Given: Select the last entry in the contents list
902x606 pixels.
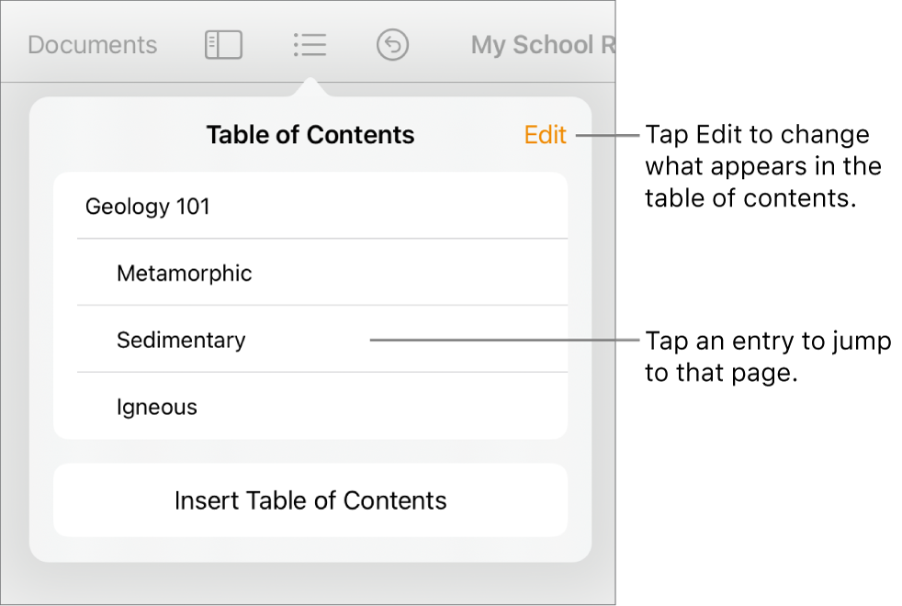Looking at the screenshot, I should (x=157, y=406).
